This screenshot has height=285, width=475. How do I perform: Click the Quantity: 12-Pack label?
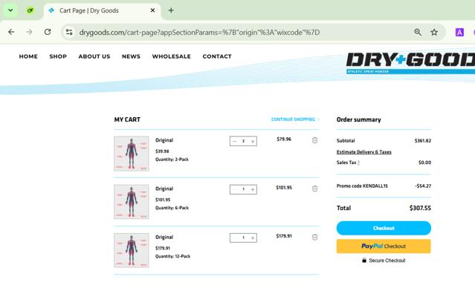point(172,256)
